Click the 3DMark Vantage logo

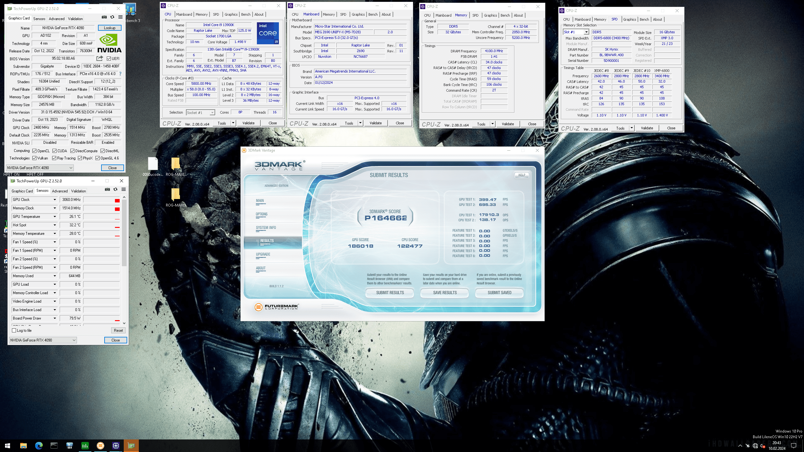point(280,165)
